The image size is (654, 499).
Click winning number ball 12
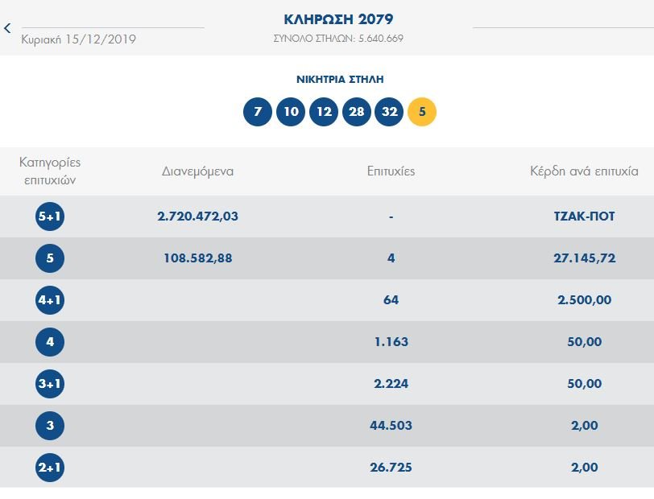click(x=324, y=112)
